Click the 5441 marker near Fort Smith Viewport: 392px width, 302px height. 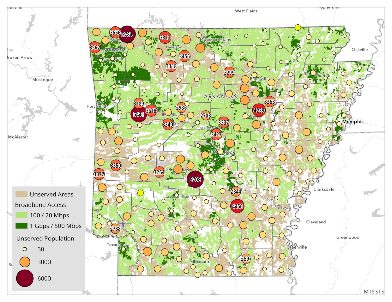139,115
